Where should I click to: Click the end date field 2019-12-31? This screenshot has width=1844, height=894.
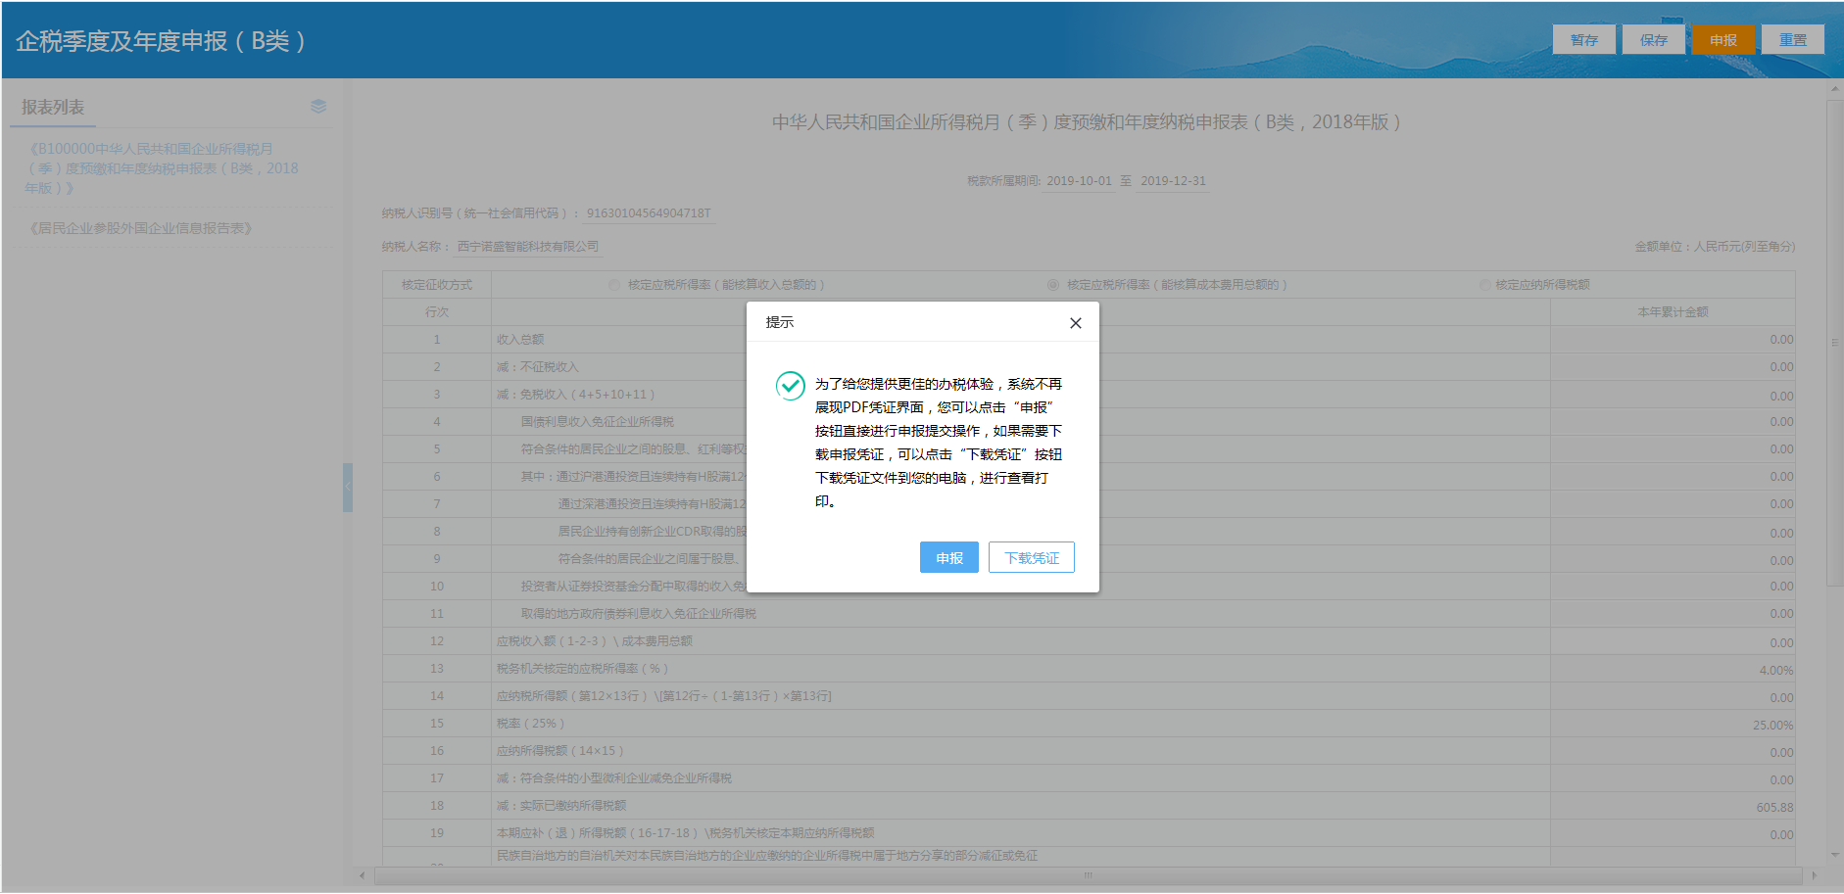point(1173,181)
